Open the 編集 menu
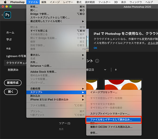 [x=44, y=2]
